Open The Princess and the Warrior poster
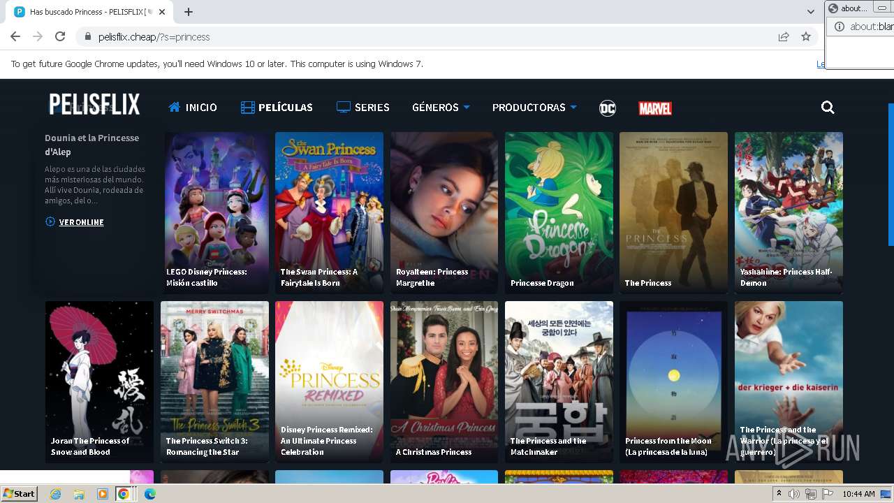The width and height of the screenshot is (894, 503). tap(789, 381)
